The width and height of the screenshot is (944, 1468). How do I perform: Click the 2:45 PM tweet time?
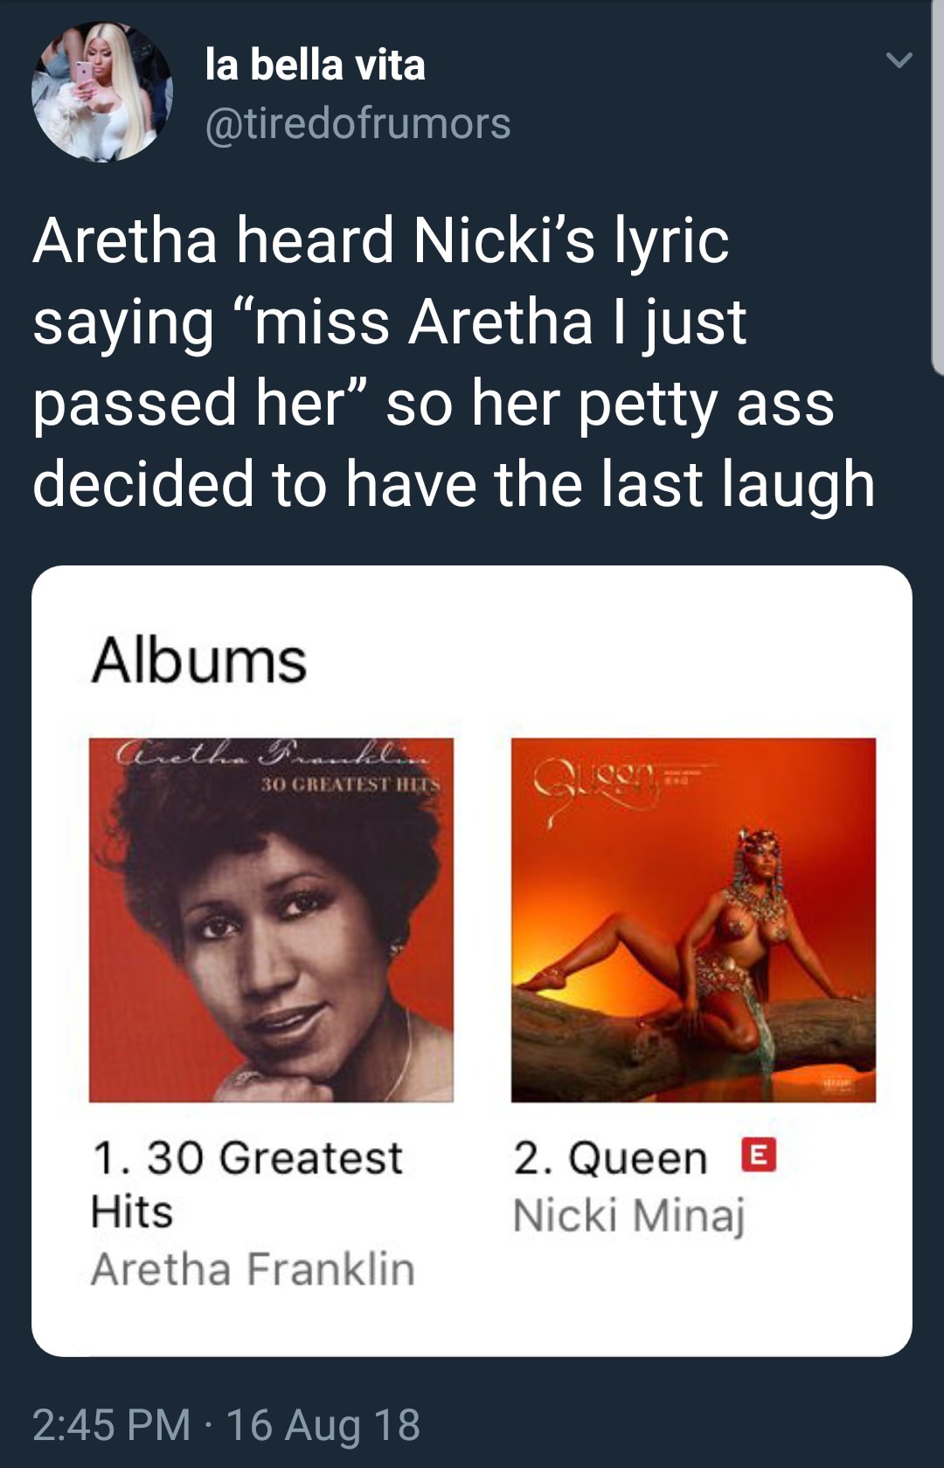[x=111, y=1425]
